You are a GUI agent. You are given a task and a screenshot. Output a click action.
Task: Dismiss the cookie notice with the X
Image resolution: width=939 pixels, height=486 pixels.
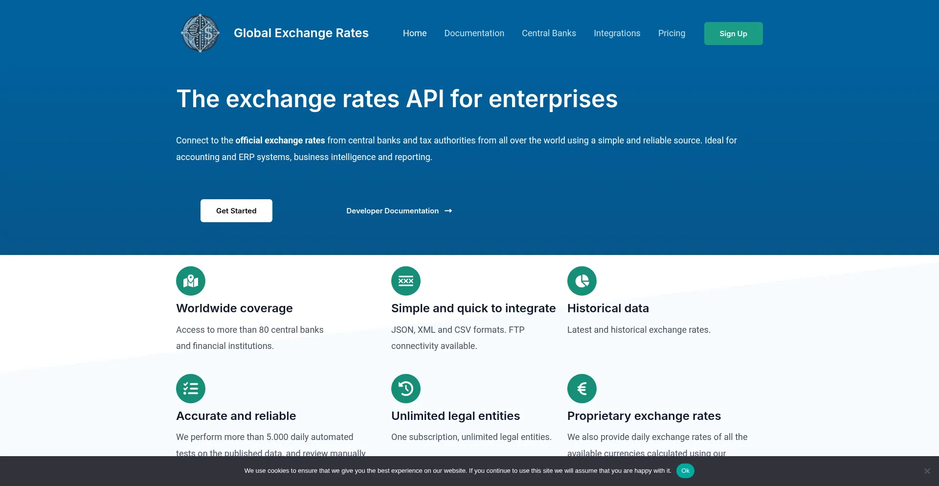tap(927, 471)
